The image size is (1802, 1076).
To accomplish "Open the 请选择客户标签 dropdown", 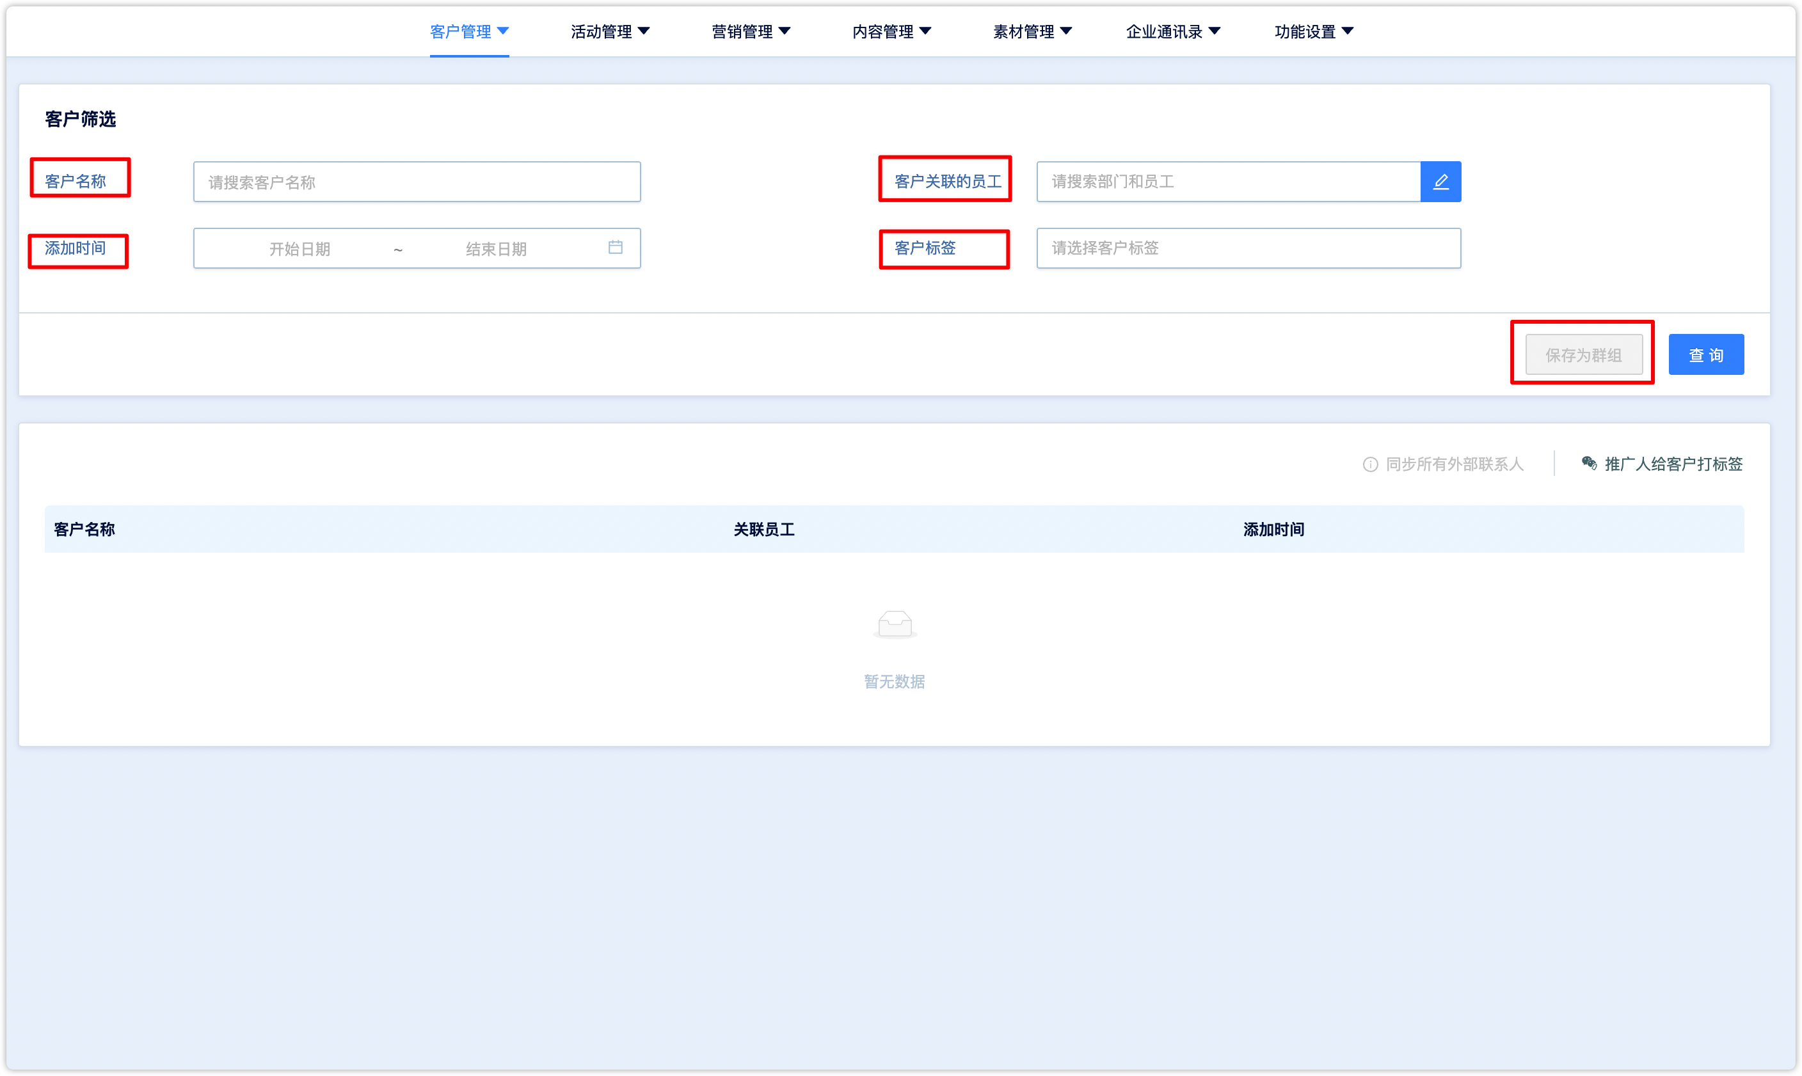I will 1248,248.
